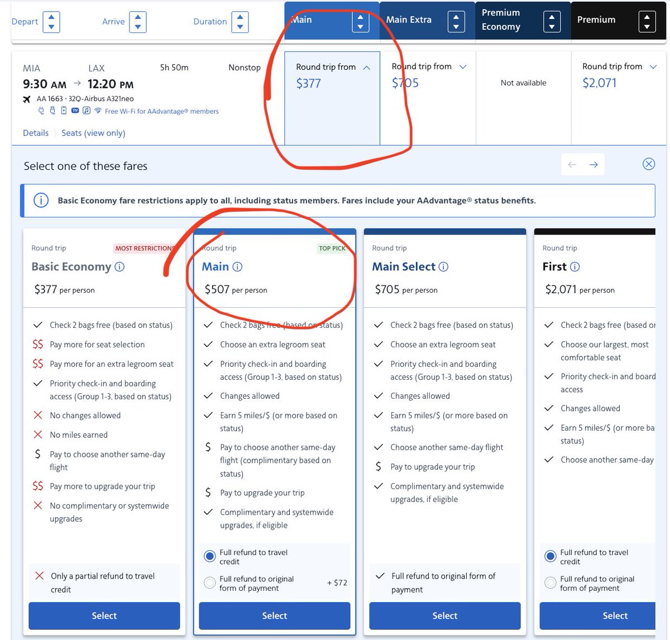
Task: Click the live TV amenity icon
Action: click(75, 111)
